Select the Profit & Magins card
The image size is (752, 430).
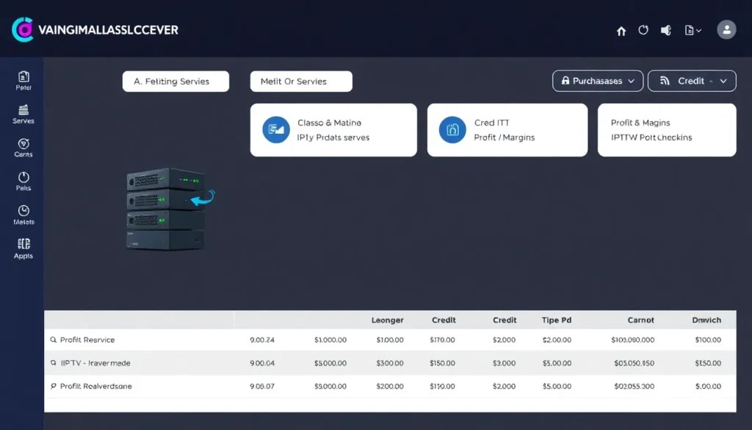pyautogui.click(x=667, y=130)
